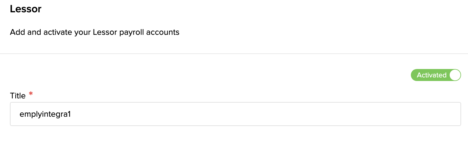Click the red required asterisk beside Title
Viewport: 468px width, 141px height.
coord(31,94)
